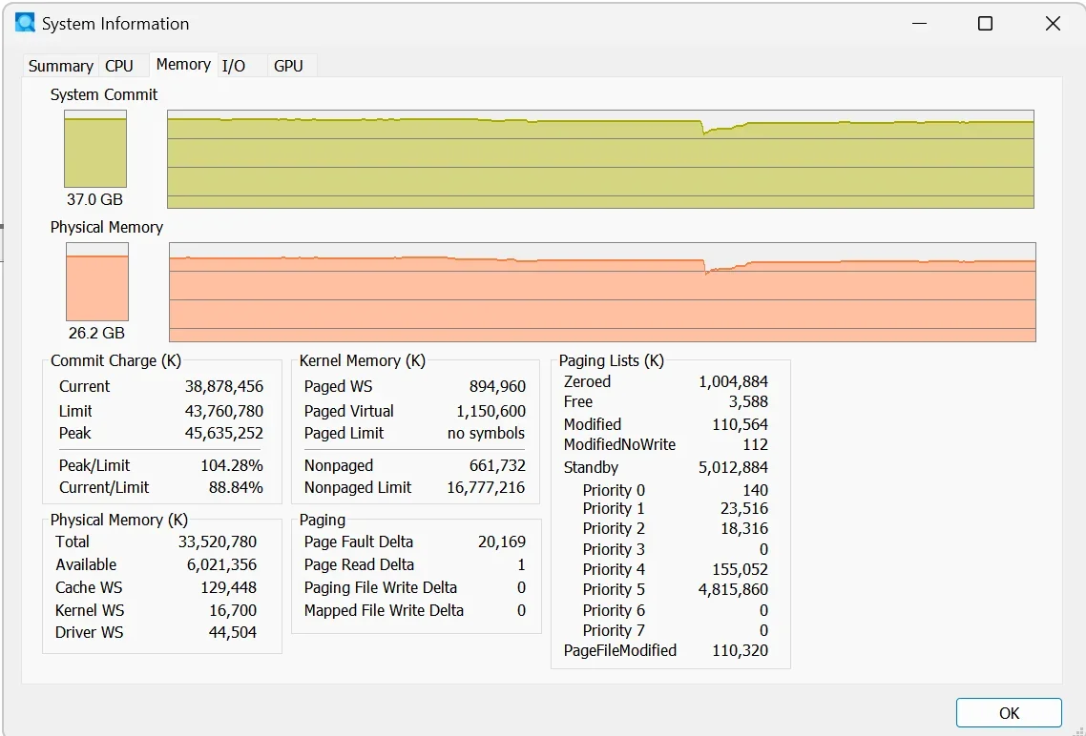Minimize the System Information window
Image resolution: width=1086 pixels, height=736 pixels.
click(x=918, y=24)
